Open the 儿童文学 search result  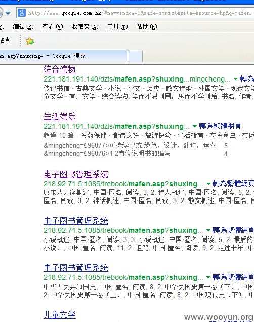60,315
